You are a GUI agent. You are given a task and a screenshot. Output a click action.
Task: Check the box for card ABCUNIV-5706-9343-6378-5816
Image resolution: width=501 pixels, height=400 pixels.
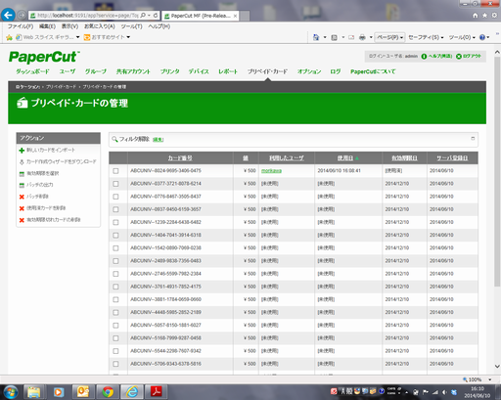(115, 364)
